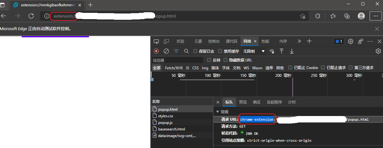Go back in browser history
This screenshot has height=148, width=383.
(4, 16)
